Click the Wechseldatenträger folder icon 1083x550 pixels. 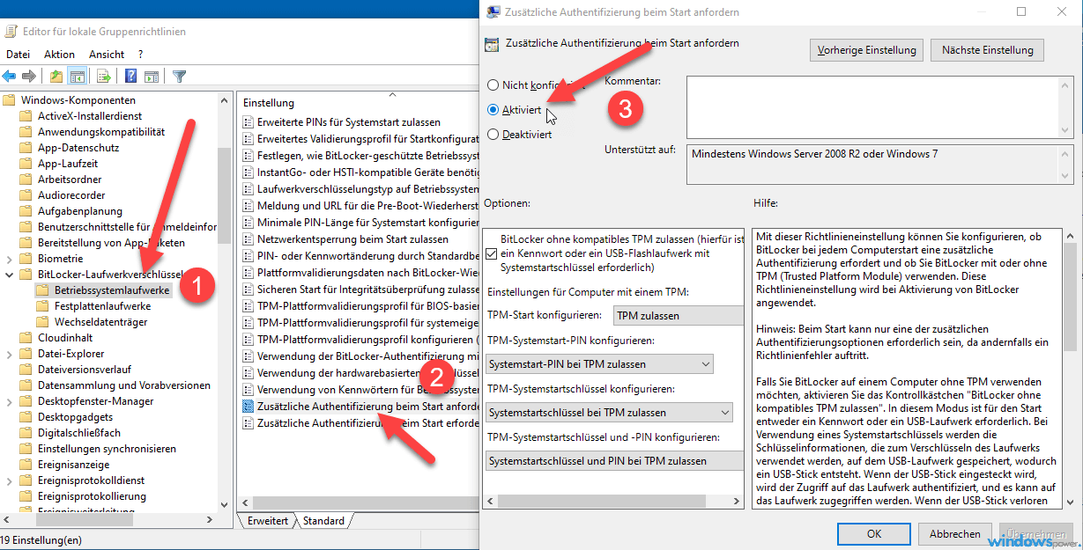click(x=43, y=322)
